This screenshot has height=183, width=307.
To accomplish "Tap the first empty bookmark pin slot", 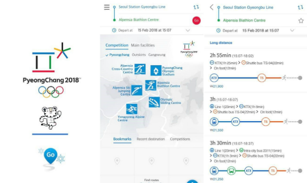I will pos(117,161).
